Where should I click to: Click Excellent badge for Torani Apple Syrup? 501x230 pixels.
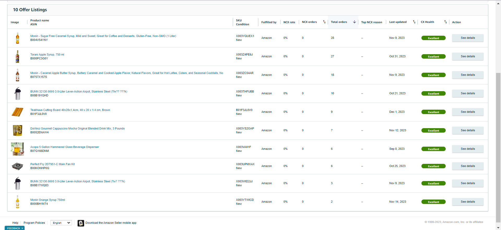tap(433, 57)
